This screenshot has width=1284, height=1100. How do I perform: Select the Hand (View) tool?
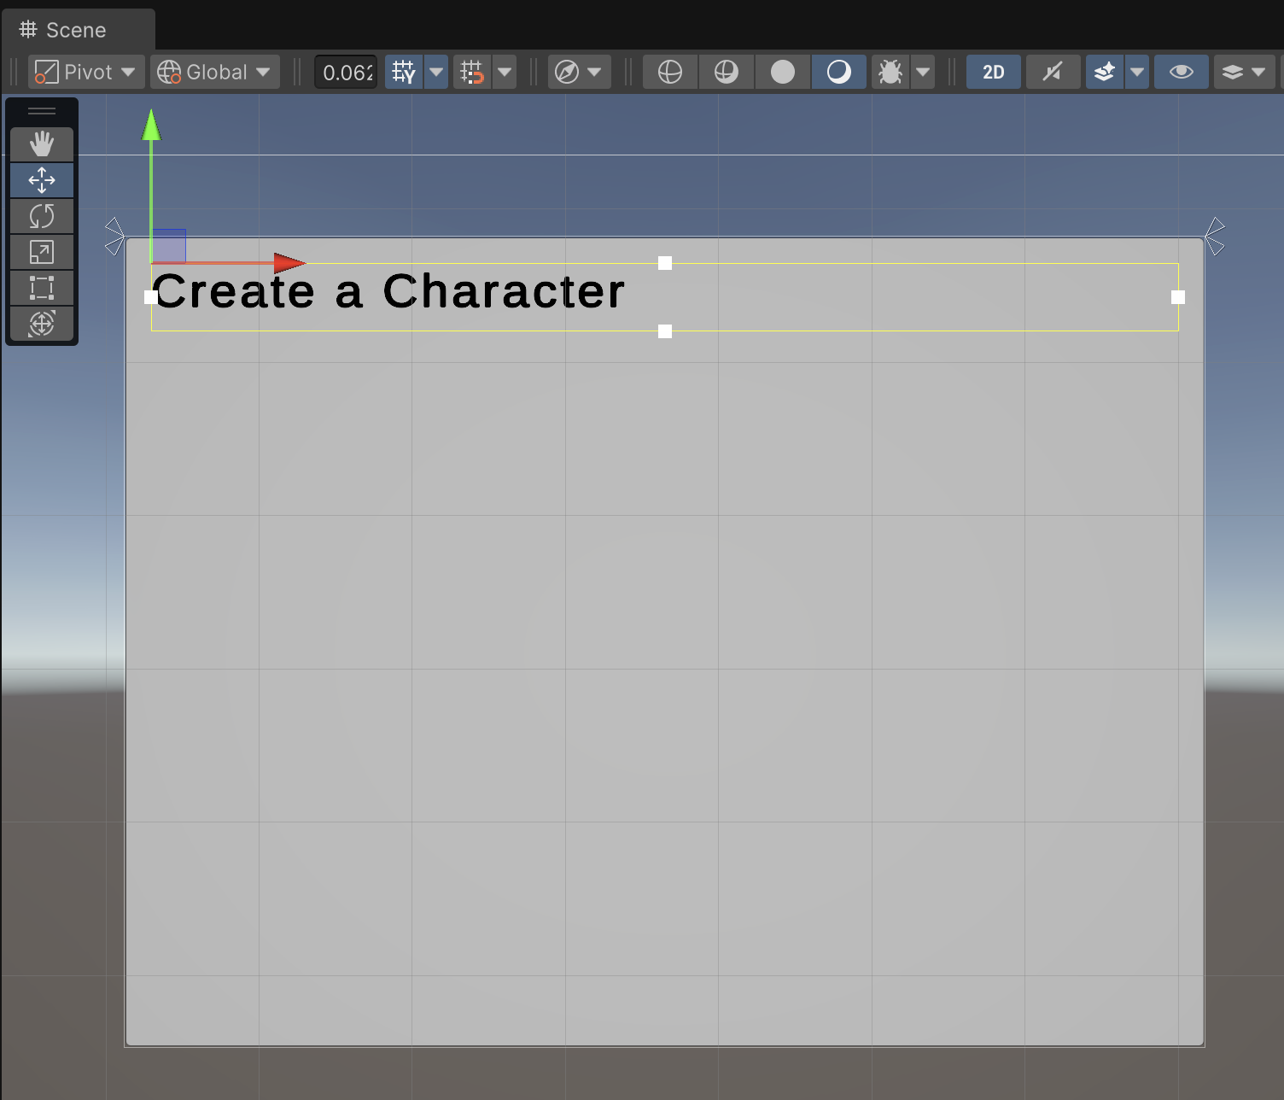click(x=41, y=144)
